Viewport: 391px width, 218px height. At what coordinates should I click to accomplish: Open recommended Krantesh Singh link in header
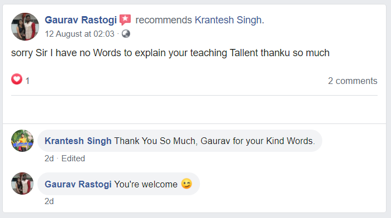pyautogui.click(x=228, y=20)
